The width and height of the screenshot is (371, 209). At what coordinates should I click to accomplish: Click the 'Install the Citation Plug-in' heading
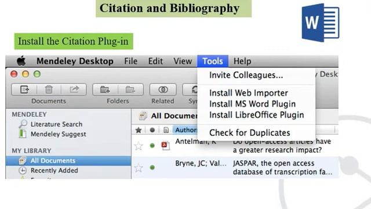coord(74,41)
